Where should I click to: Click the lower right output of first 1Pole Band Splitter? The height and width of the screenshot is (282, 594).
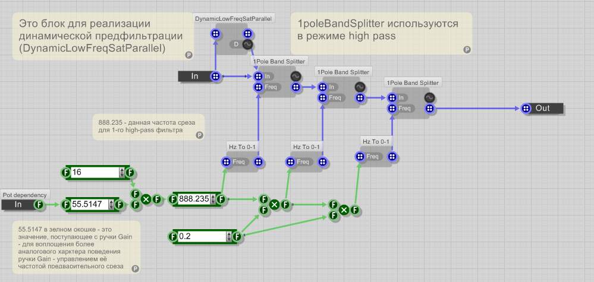tap(296, 87)
